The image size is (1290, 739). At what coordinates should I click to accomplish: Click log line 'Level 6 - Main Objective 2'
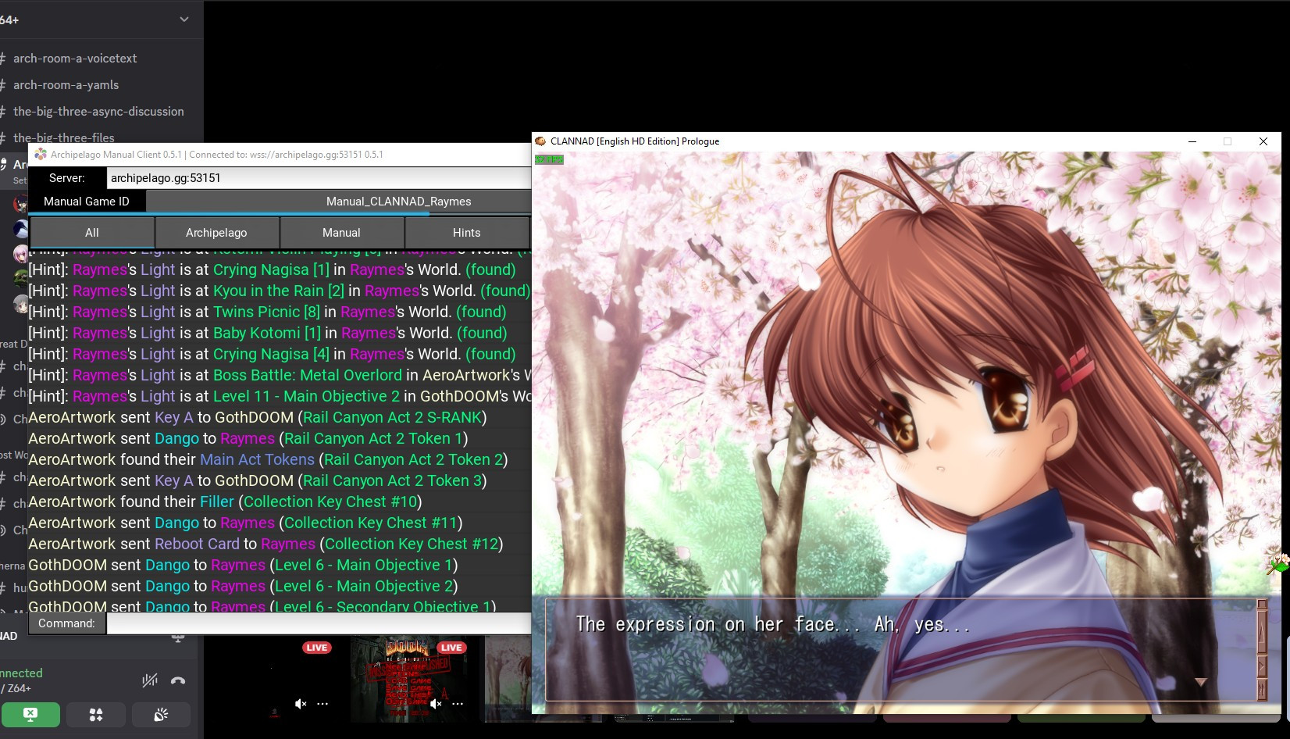point(243,586)
